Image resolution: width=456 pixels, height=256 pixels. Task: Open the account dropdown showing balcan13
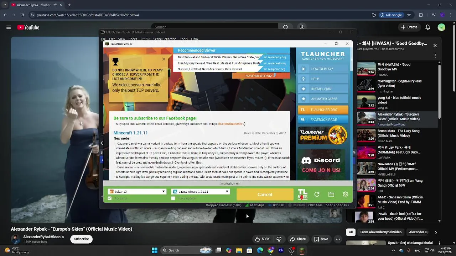[137, 192]
